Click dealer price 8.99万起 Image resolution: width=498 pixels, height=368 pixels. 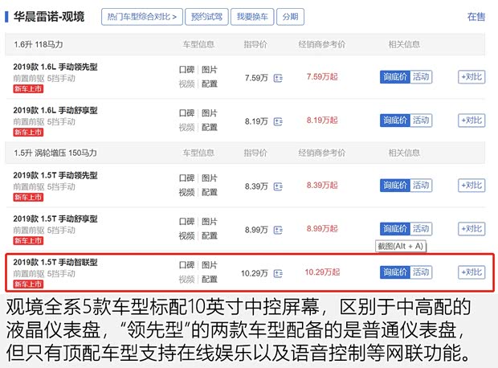click(x=322, y=229)
